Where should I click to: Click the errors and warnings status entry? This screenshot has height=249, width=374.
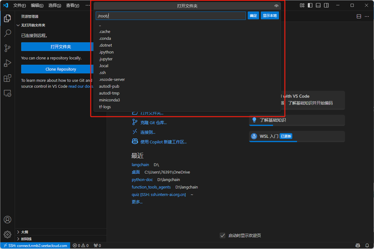click(x=81, y=245)
